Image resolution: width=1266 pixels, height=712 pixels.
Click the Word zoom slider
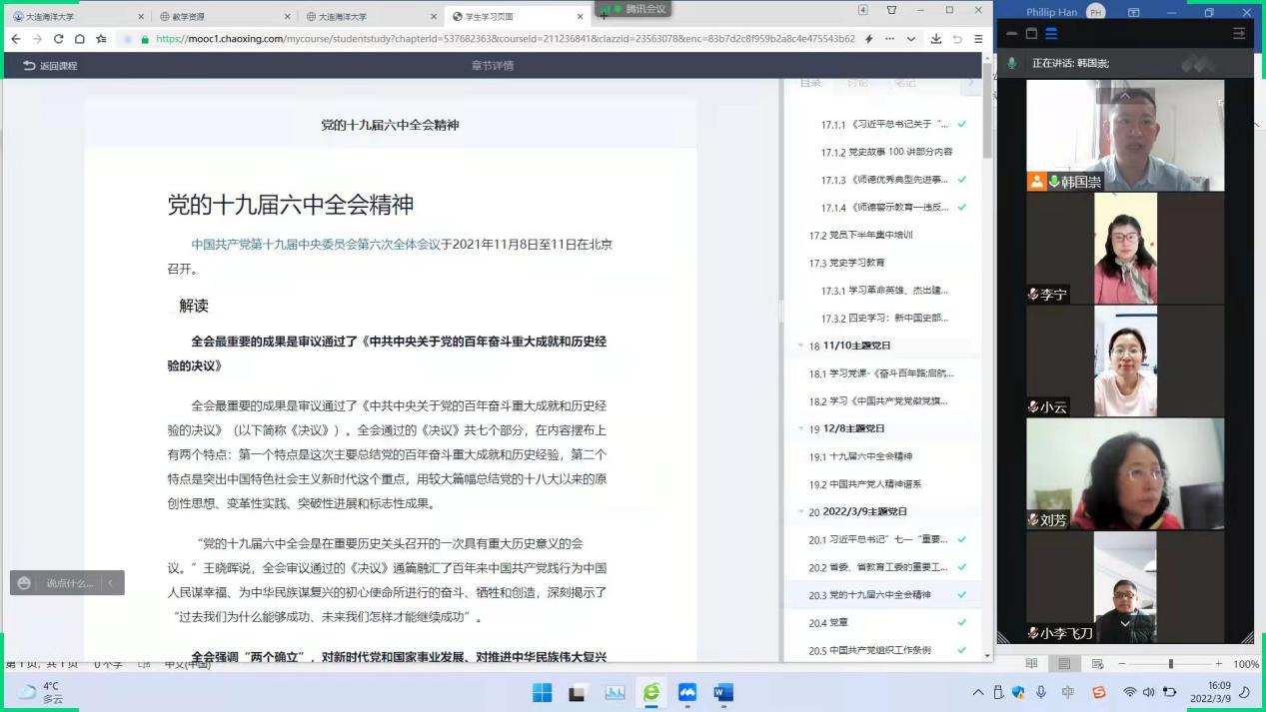(1170, 664)
